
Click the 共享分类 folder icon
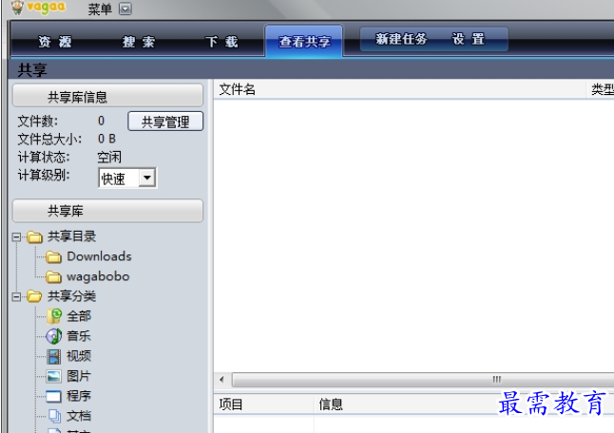pos(34,296)
